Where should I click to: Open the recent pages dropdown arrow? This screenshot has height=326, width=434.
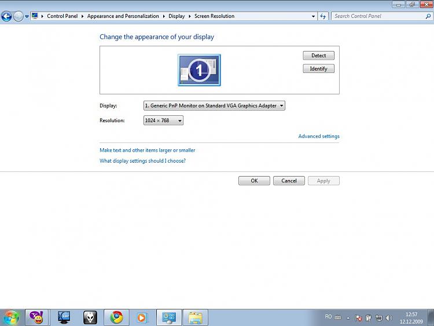click(x=27, y=16)
